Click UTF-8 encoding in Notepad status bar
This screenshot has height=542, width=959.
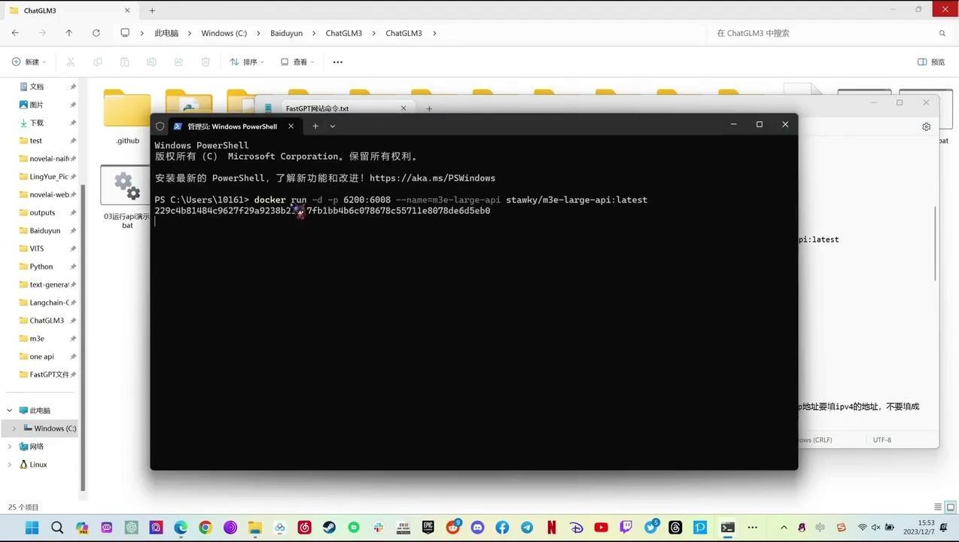pos(882,440)
